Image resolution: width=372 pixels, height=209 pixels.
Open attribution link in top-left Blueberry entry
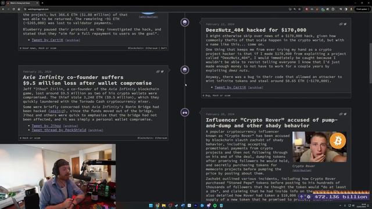148,17
